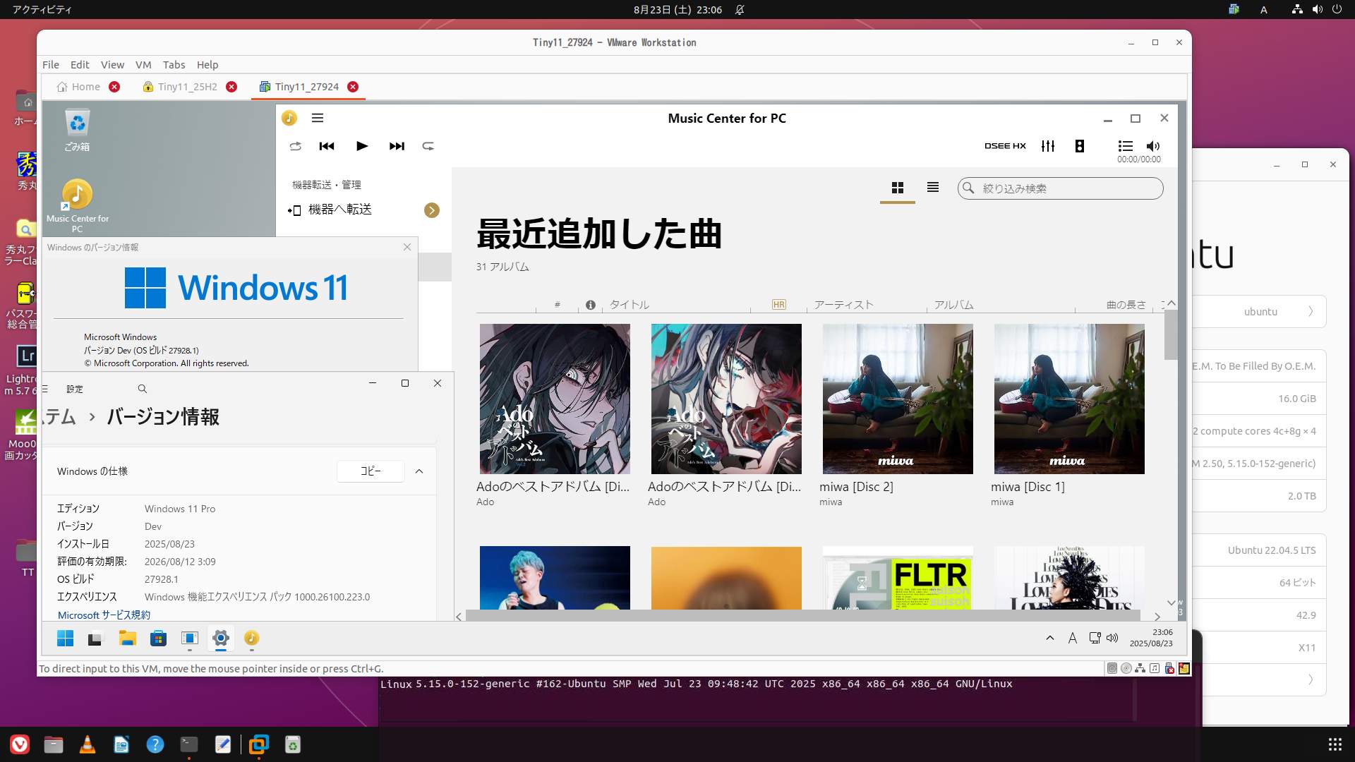Open the speaker output device icon

point(1080,146)
